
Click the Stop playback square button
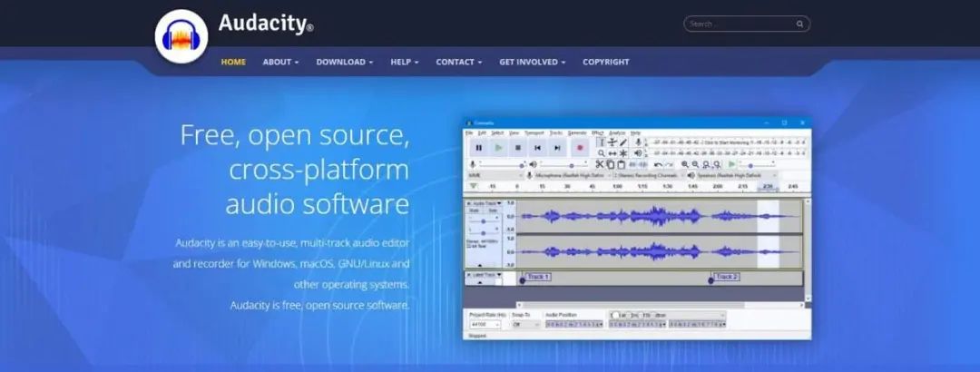point(517,148)
